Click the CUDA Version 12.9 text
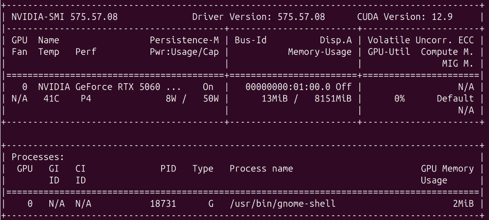The image size is (489, 220). tap(405, 17)
